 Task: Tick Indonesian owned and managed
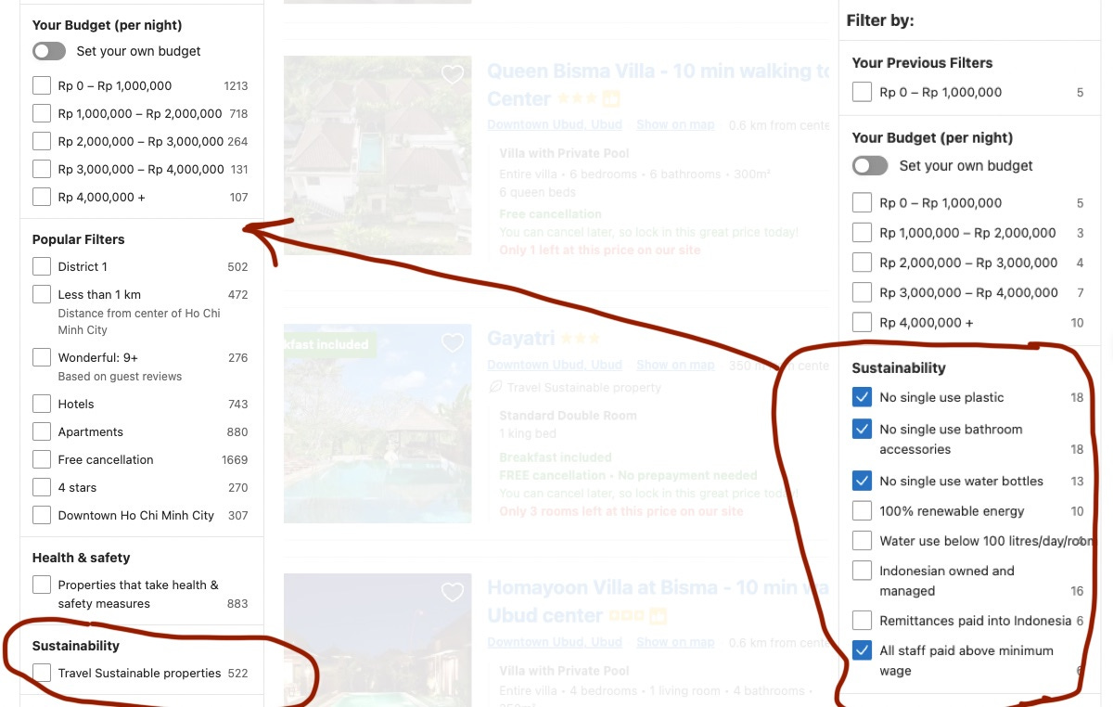click(x=862, y=570)
